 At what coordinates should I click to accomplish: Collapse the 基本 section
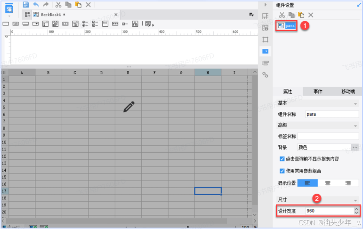355,104
